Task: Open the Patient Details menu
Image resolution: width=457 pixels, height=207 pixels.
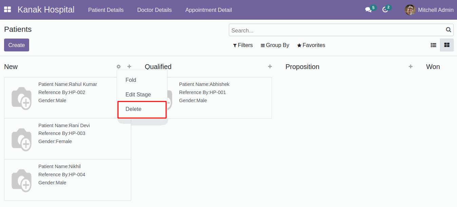Action: pos(106,10)
